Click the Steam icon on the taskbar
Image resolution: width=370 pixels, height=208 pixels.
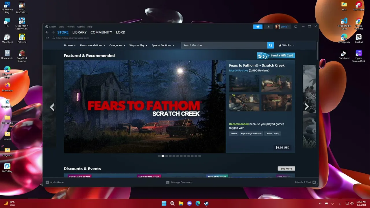point(206,203)
